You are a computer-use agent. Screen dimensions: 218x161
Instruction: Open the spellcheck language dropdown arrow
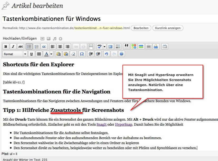(104, 46)
